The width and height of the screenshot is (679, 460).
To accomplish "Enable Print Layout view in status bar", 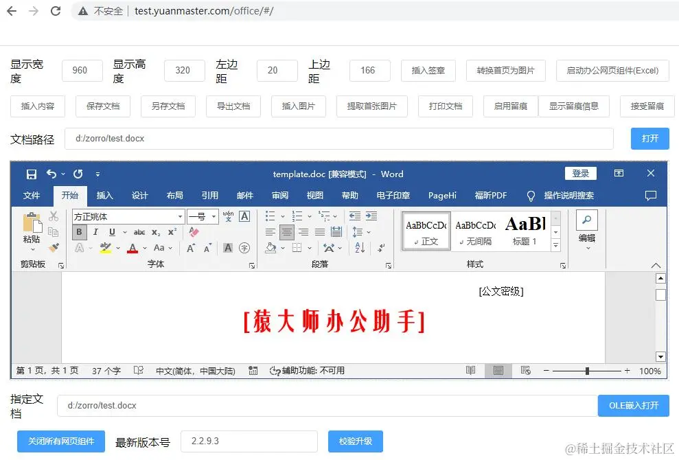I will click(498, 371).
